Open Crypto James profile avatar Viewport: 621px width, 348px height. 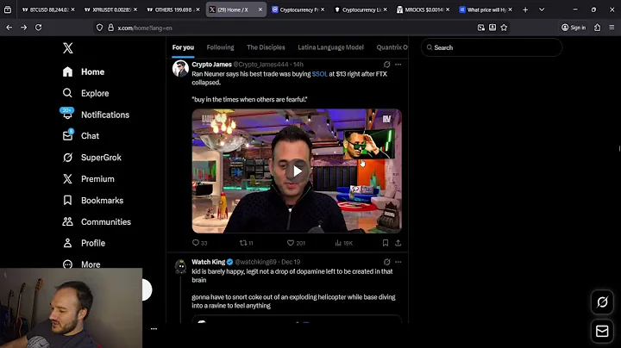(x=180, y=68)
